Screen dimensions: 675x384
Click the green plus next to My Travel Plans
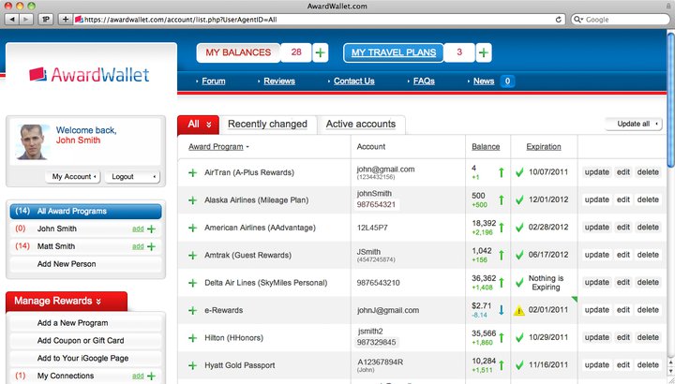(484, 53)
